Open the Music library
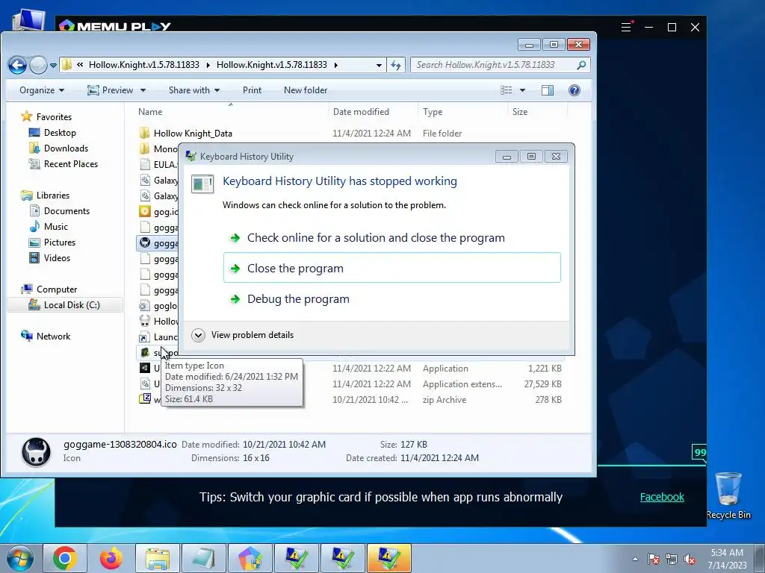 (x=55, y=227)
